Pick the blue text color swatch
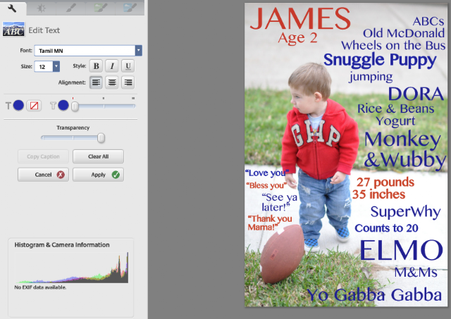Image resolution: width=451 pixels, height=319 pixels. (x=18, y=106)
